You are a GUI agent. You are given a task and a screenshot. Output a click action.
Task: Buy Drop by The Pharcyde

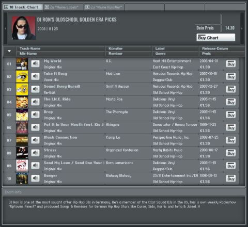pyautogui.click(x=231, y=115)
